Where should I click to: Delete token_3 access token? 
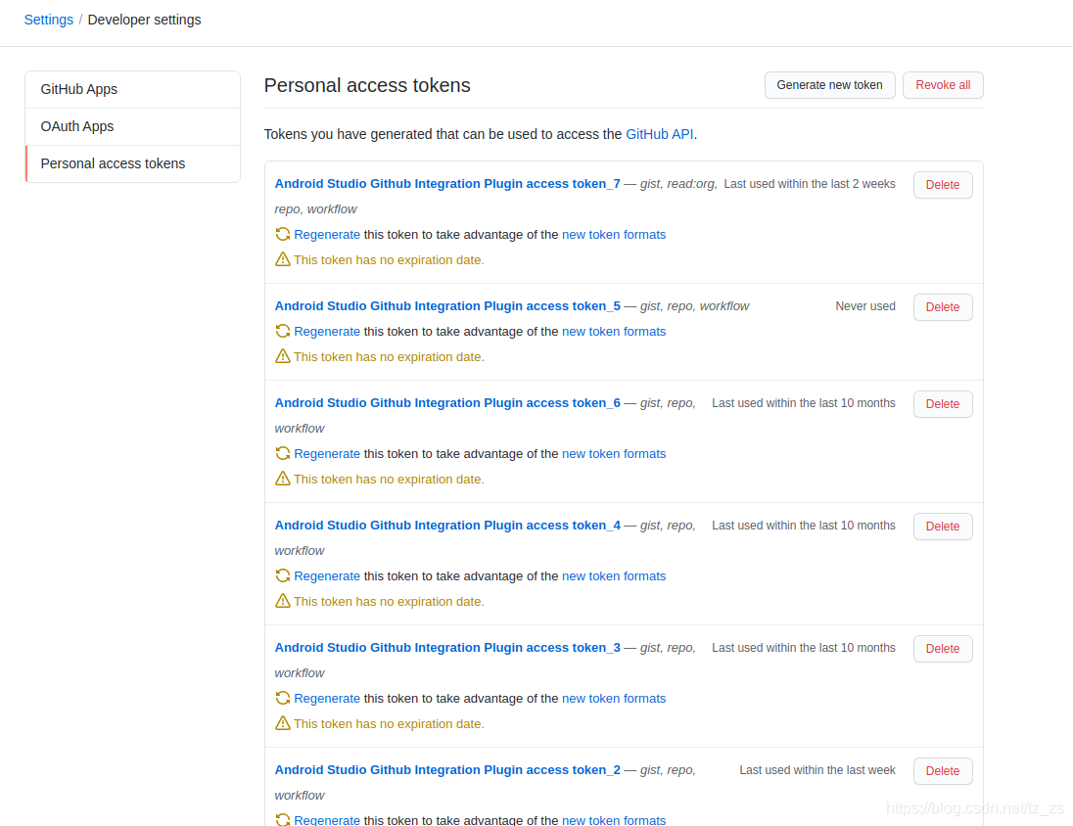(942, 649)
